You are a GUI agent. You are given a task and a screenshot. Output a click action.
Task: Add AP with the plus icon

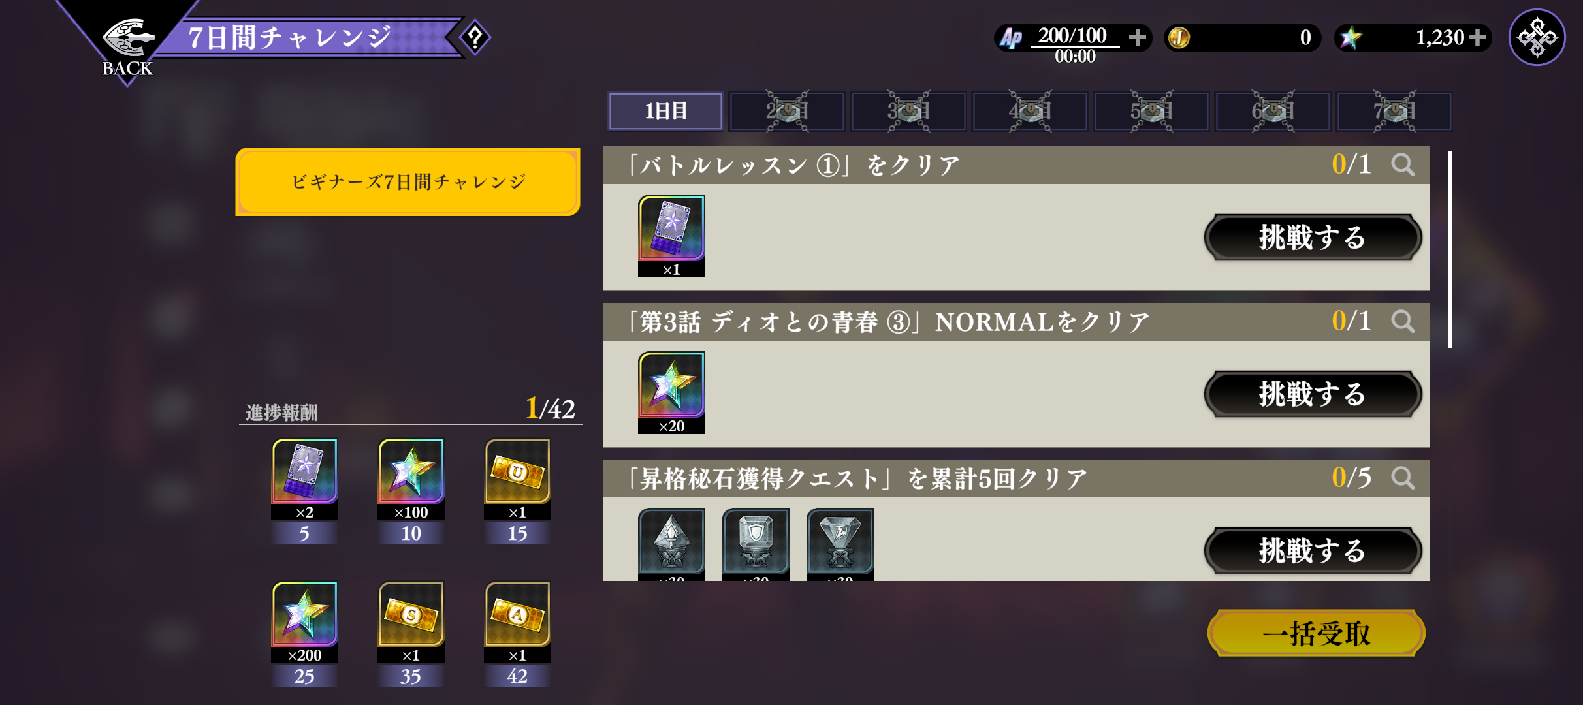click(1137, 37)
